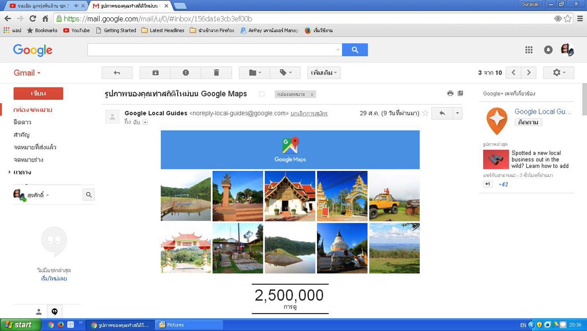Click the unsubscribe link next to sender
The width and height of the screenshot is (587, 331).
[x=309, y=113]
